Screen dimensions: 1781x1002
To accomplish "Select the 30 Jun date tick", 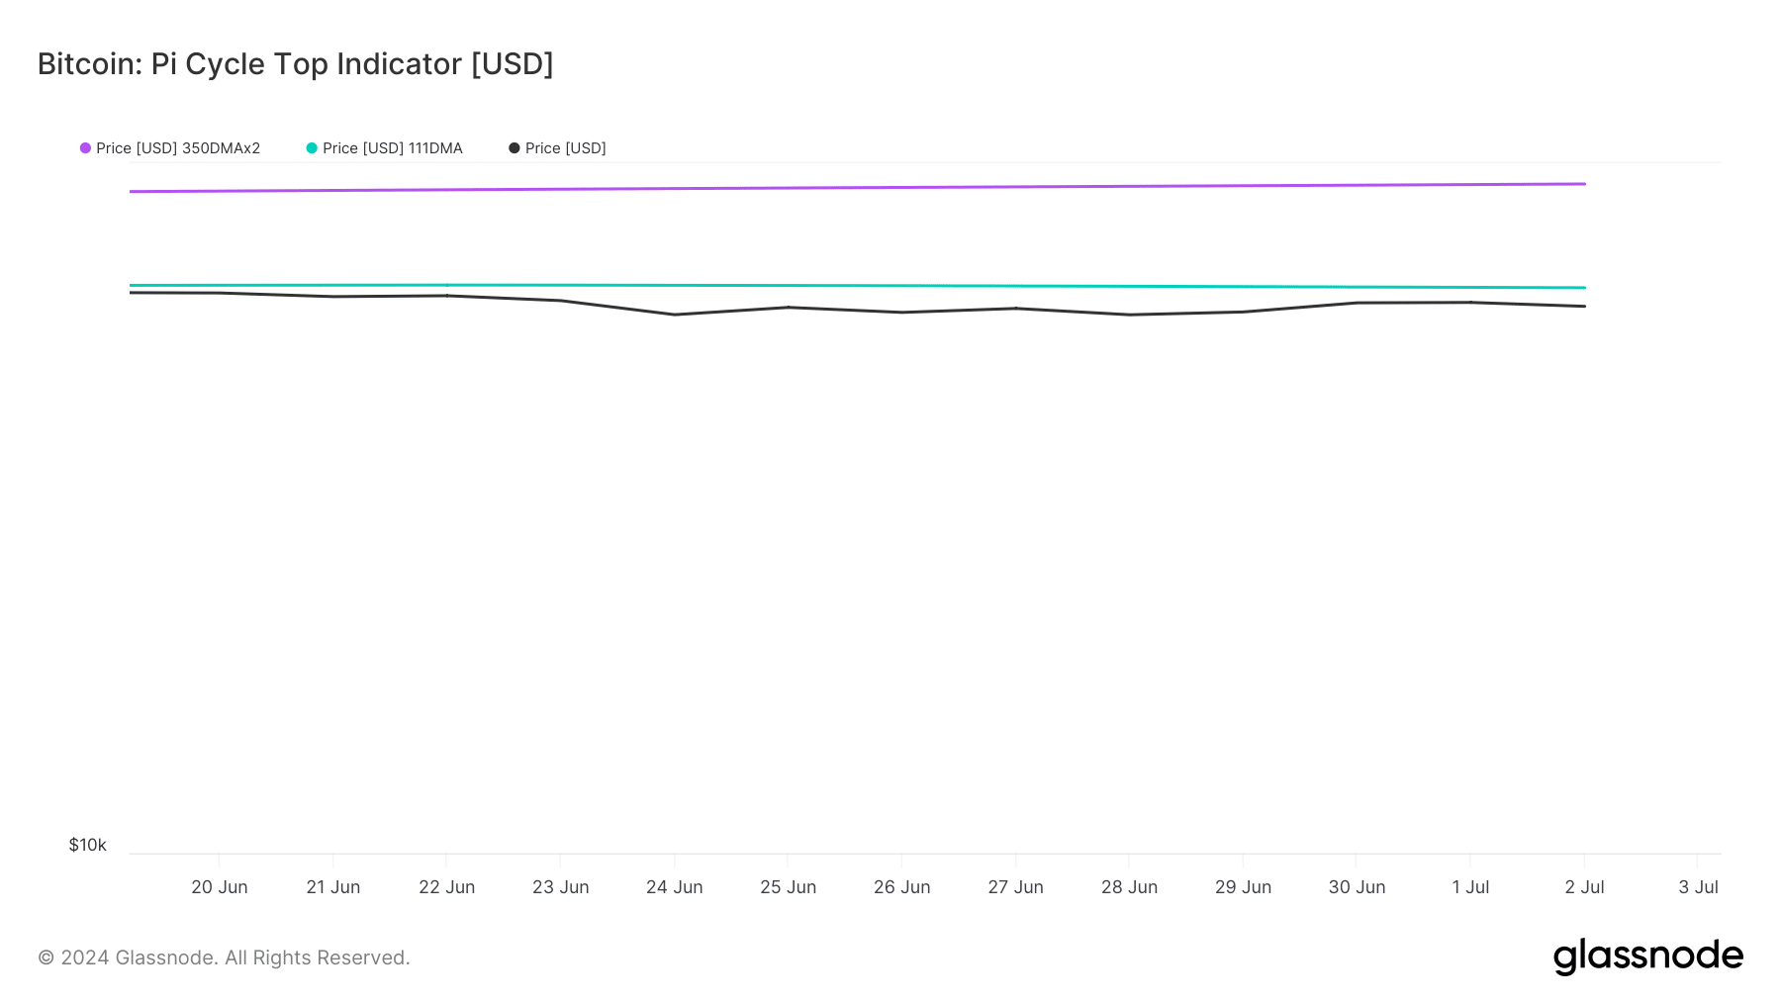I will (1357, 887).
